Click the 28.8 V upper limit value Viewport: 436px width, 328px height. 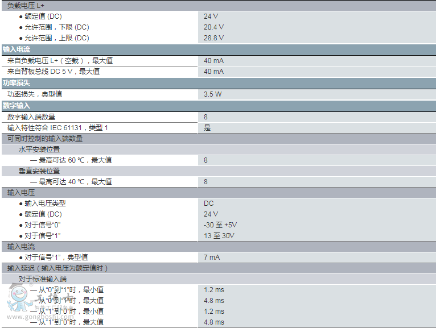(214, 38)
